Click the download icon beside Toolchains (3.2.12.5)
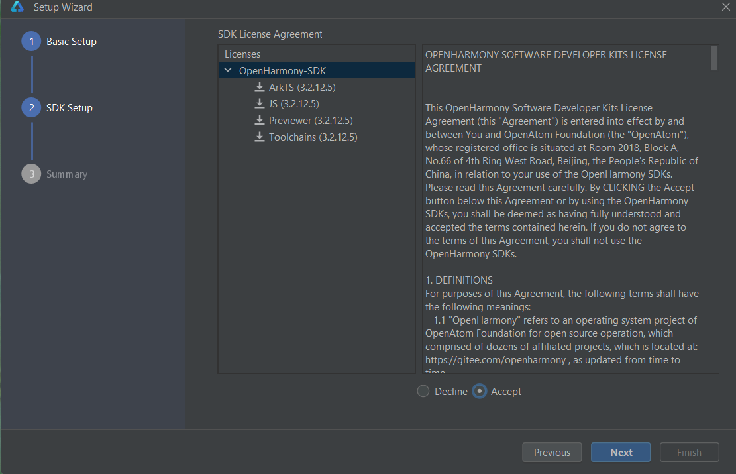Viewport: 736px width, 474px height. (260, 137)
